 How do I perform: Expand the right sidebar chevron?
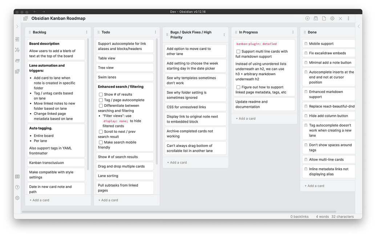click(358, 26)
